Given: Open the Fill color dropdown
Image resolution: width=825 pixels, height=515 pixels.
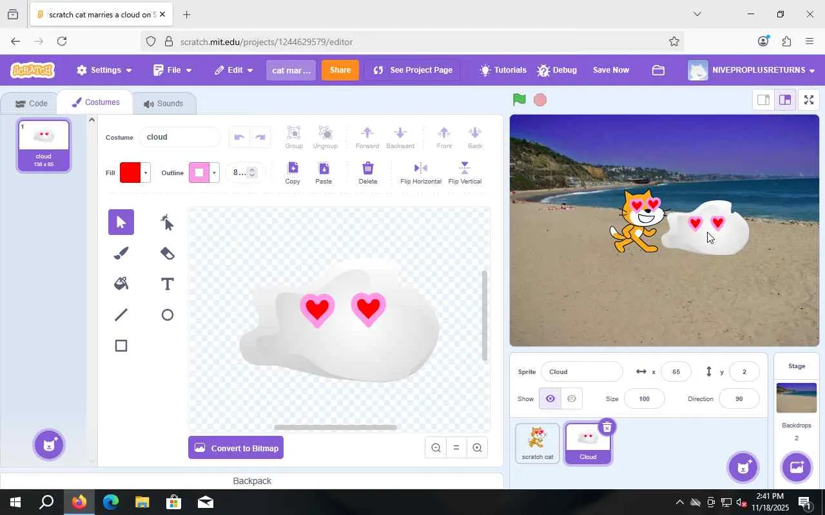Looking at the screenshot, I should pos(146,173).
